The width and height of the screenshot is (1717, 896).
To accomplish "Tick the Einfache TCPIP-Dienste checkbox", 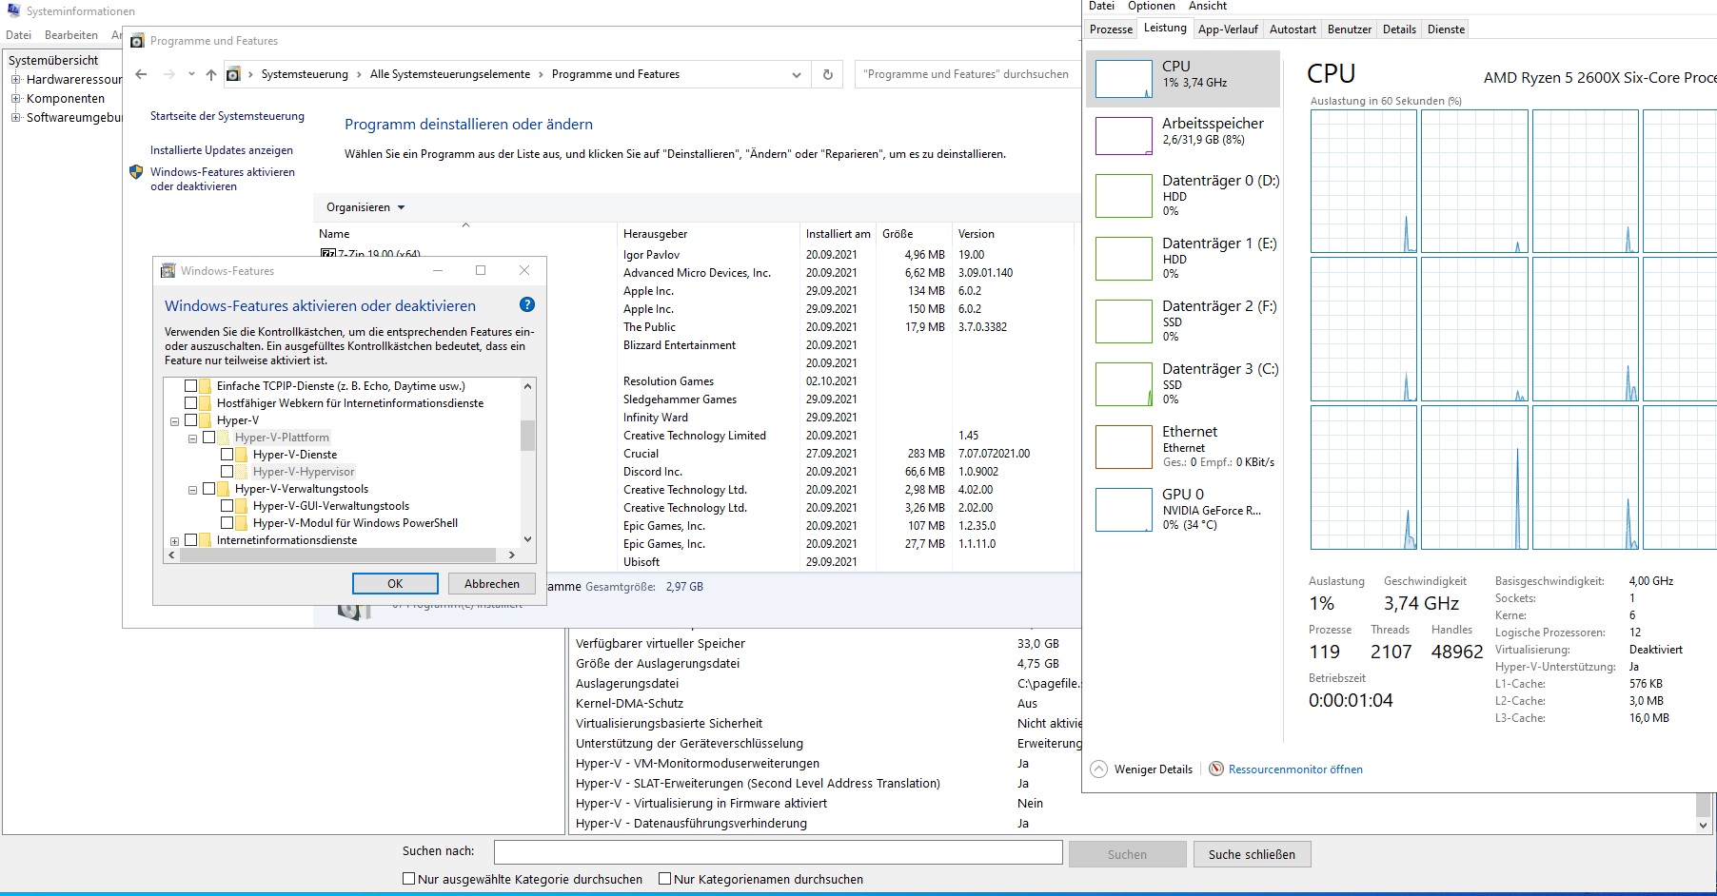I will point(190,386).
